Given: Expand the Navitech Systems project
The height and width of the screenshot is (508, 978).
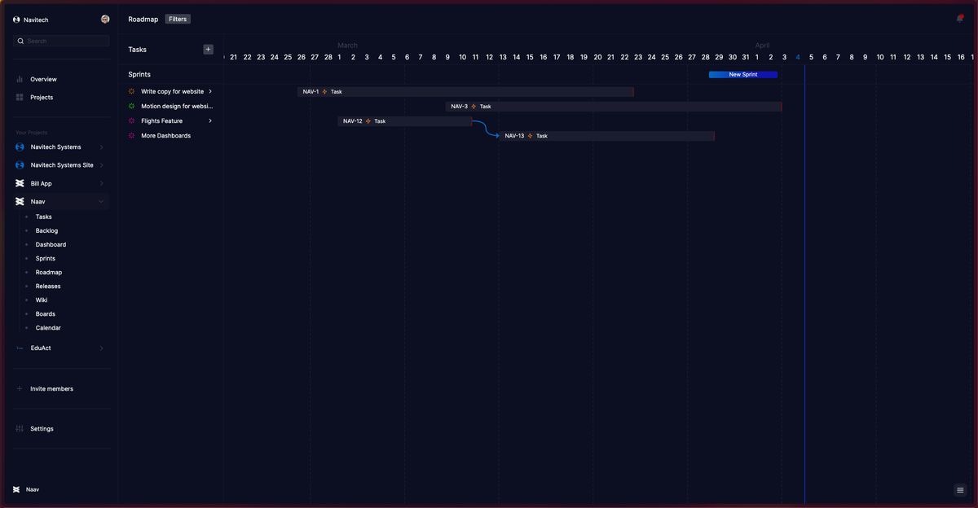Looking at the screenshot, I should point(101,147).
